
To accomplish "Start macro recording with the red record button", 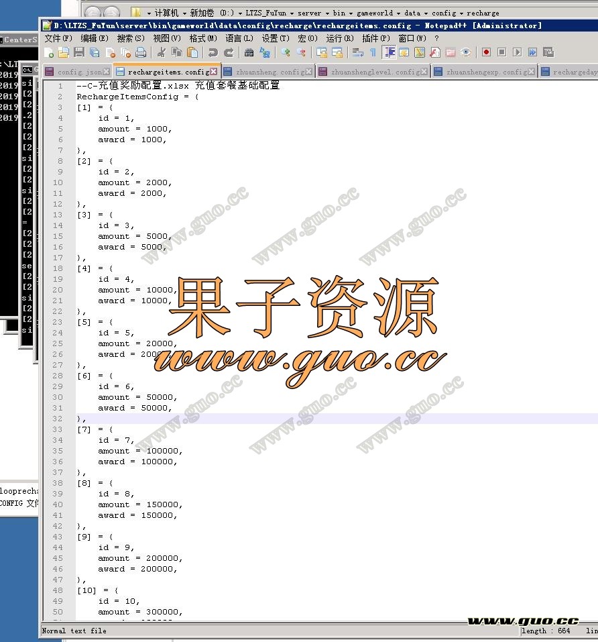I will point(486,52).
